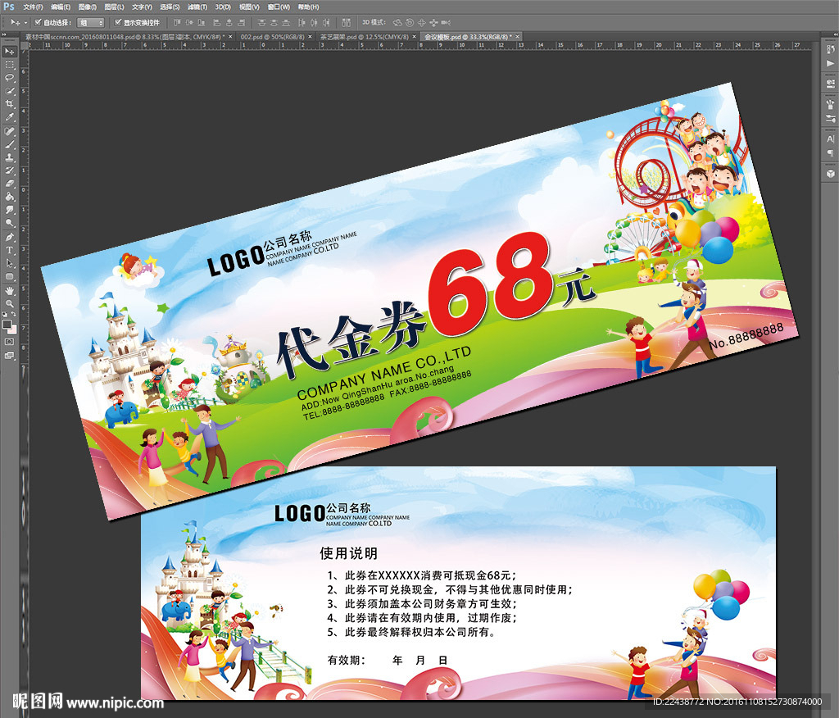The height and width of the screenshot is (718, 839).
Task: Select the Eraser tool
Action: [10, 183]
